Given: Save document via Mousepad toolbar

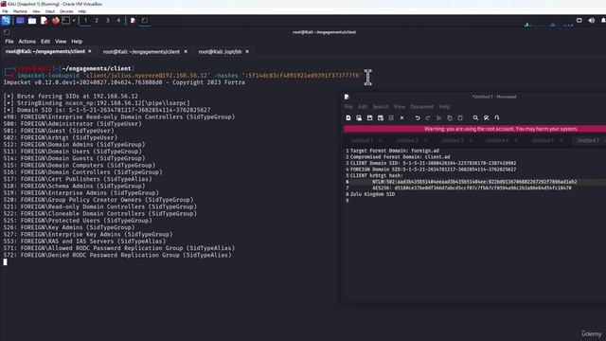Looking at the screenshot, I should (370, 117).
